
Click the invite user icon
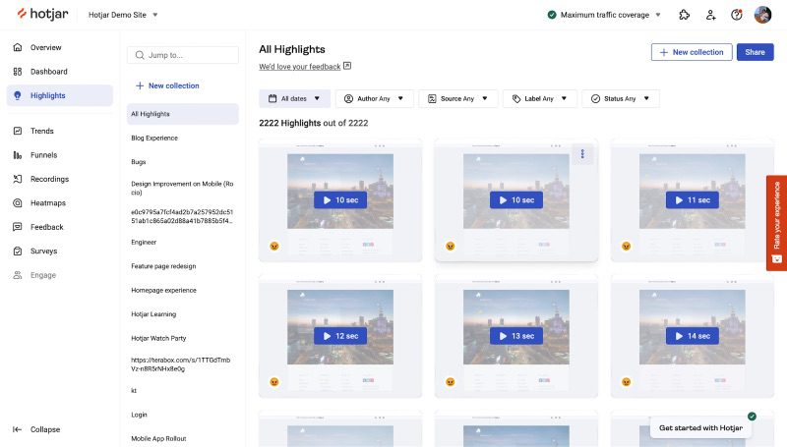710,15
